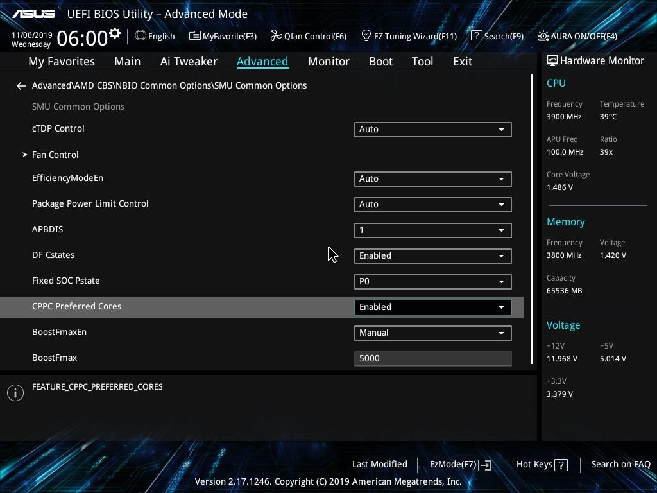Click the AURA ON/OFF light icon
657x493 pixels.
[x=543, y=36]
